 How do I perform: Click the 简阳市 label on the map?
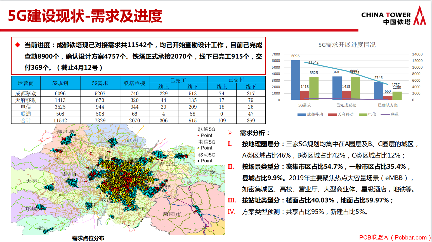tap(172, 214)
